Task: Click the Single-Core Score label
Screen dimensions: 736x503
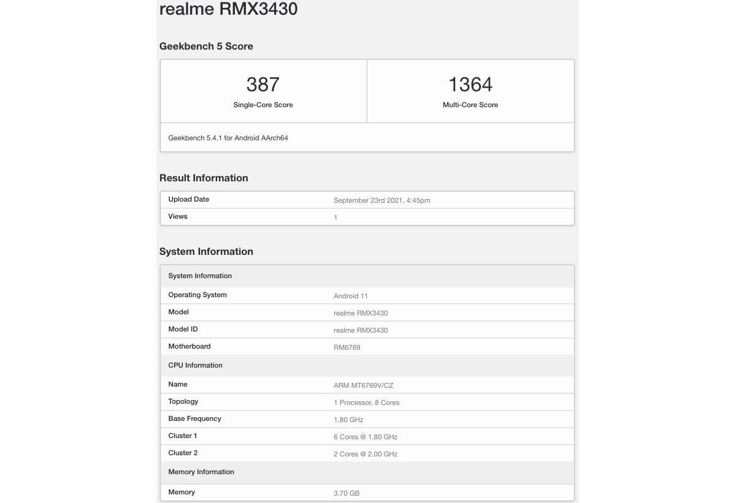Action: pyautogui.click(x=263, y=105)
